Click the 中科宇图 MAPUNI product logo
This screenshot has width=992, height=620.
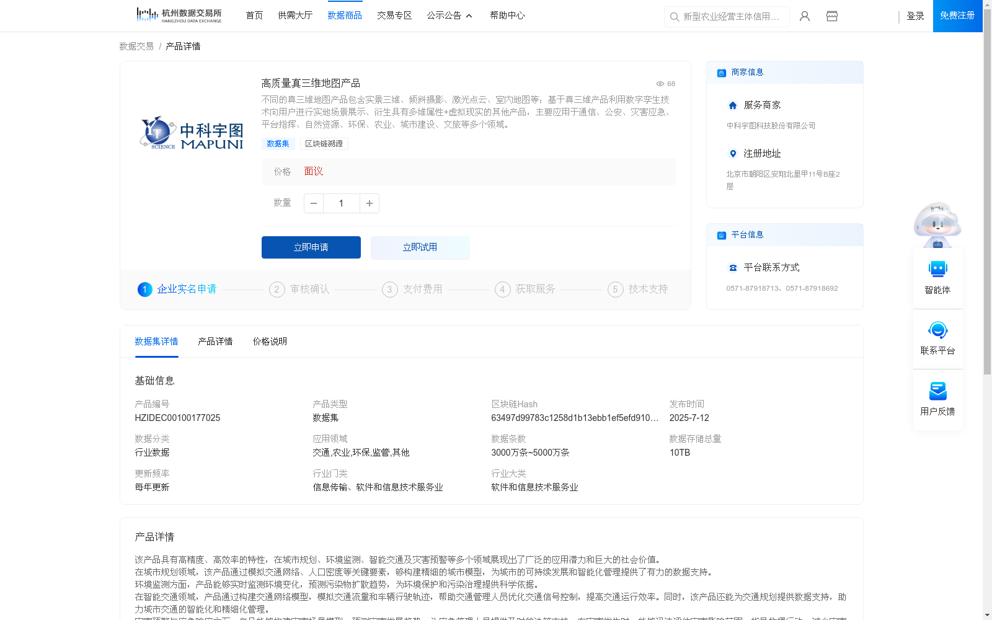(x=191, y=133)
